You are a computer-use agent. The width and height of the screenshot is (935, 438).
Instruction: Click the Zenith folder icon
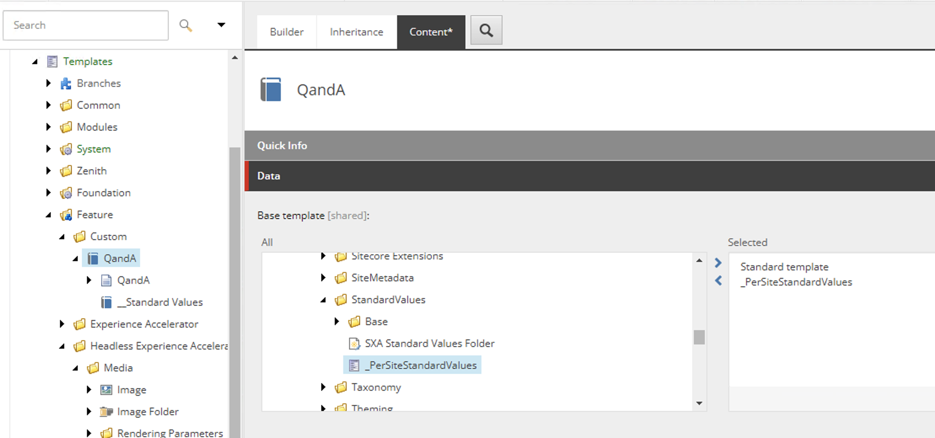[66, 171]
